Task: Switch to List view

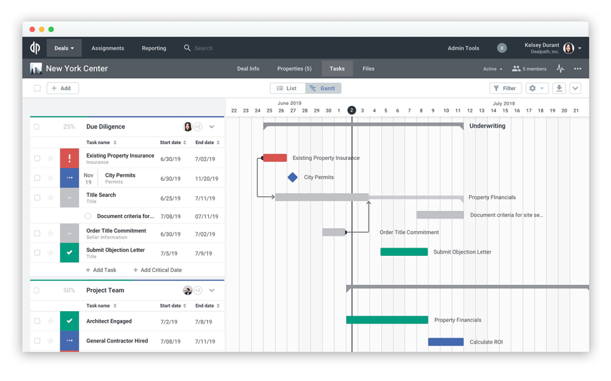Action: pos(288,88)
